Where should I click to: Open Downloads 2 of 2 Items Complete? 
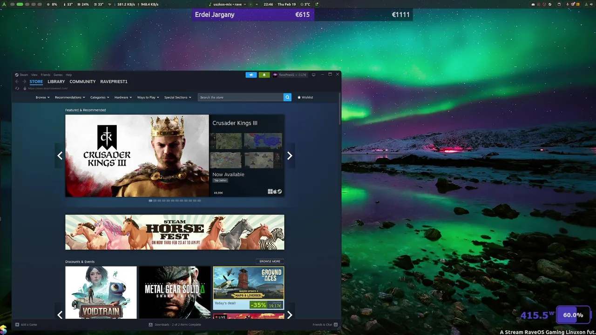[x=178, y=324]
